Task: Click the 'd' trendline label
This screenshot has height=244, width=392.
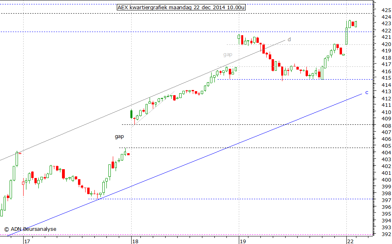Action: point(289,40)
